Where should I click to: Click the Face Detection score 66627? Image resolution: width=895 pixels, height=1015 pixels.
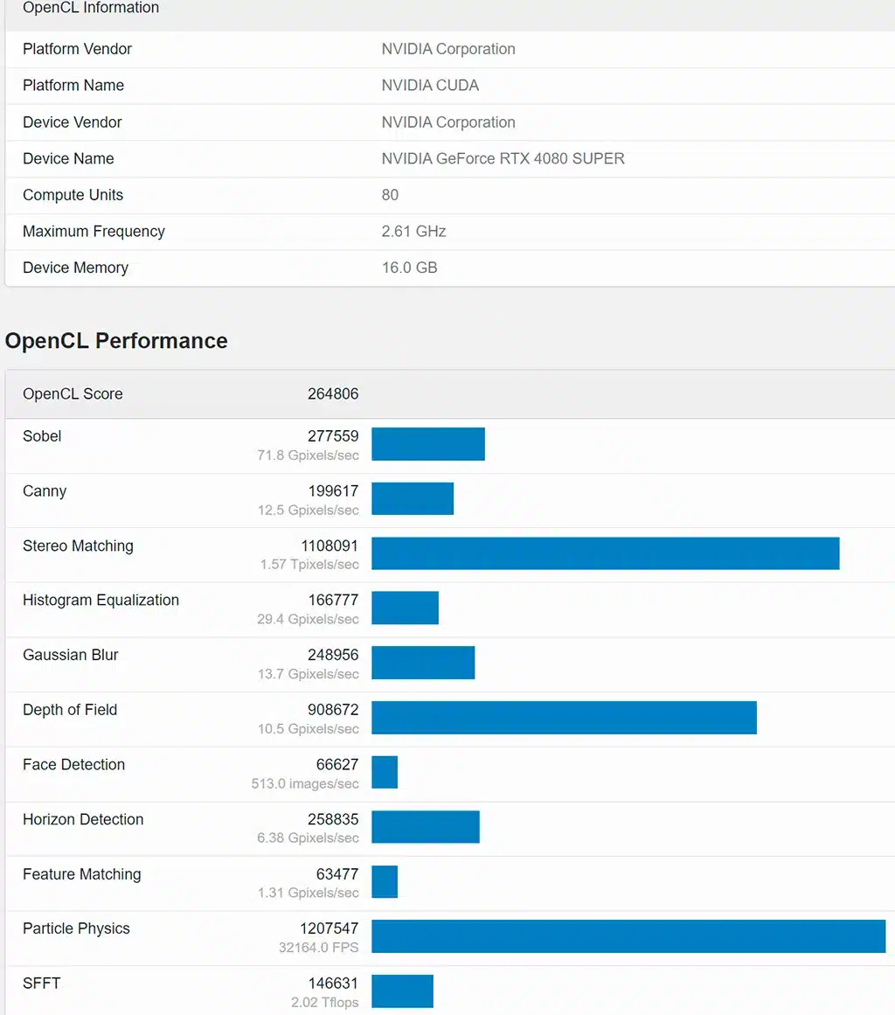(337, 764)
